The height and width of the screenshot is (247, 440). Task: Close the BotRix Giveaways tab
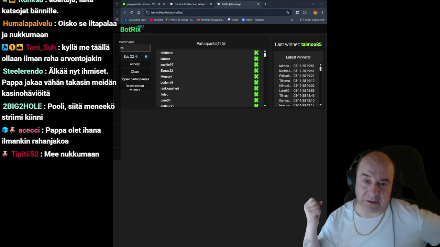point(258,4)
